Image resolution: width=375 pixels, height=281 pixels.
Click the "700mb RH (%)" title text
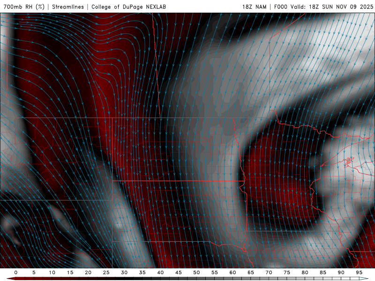click(x=24, y=7)
